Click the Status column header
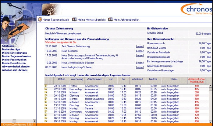Image resolution: width=213 pixels, height=126 pixels. [174, 80]
